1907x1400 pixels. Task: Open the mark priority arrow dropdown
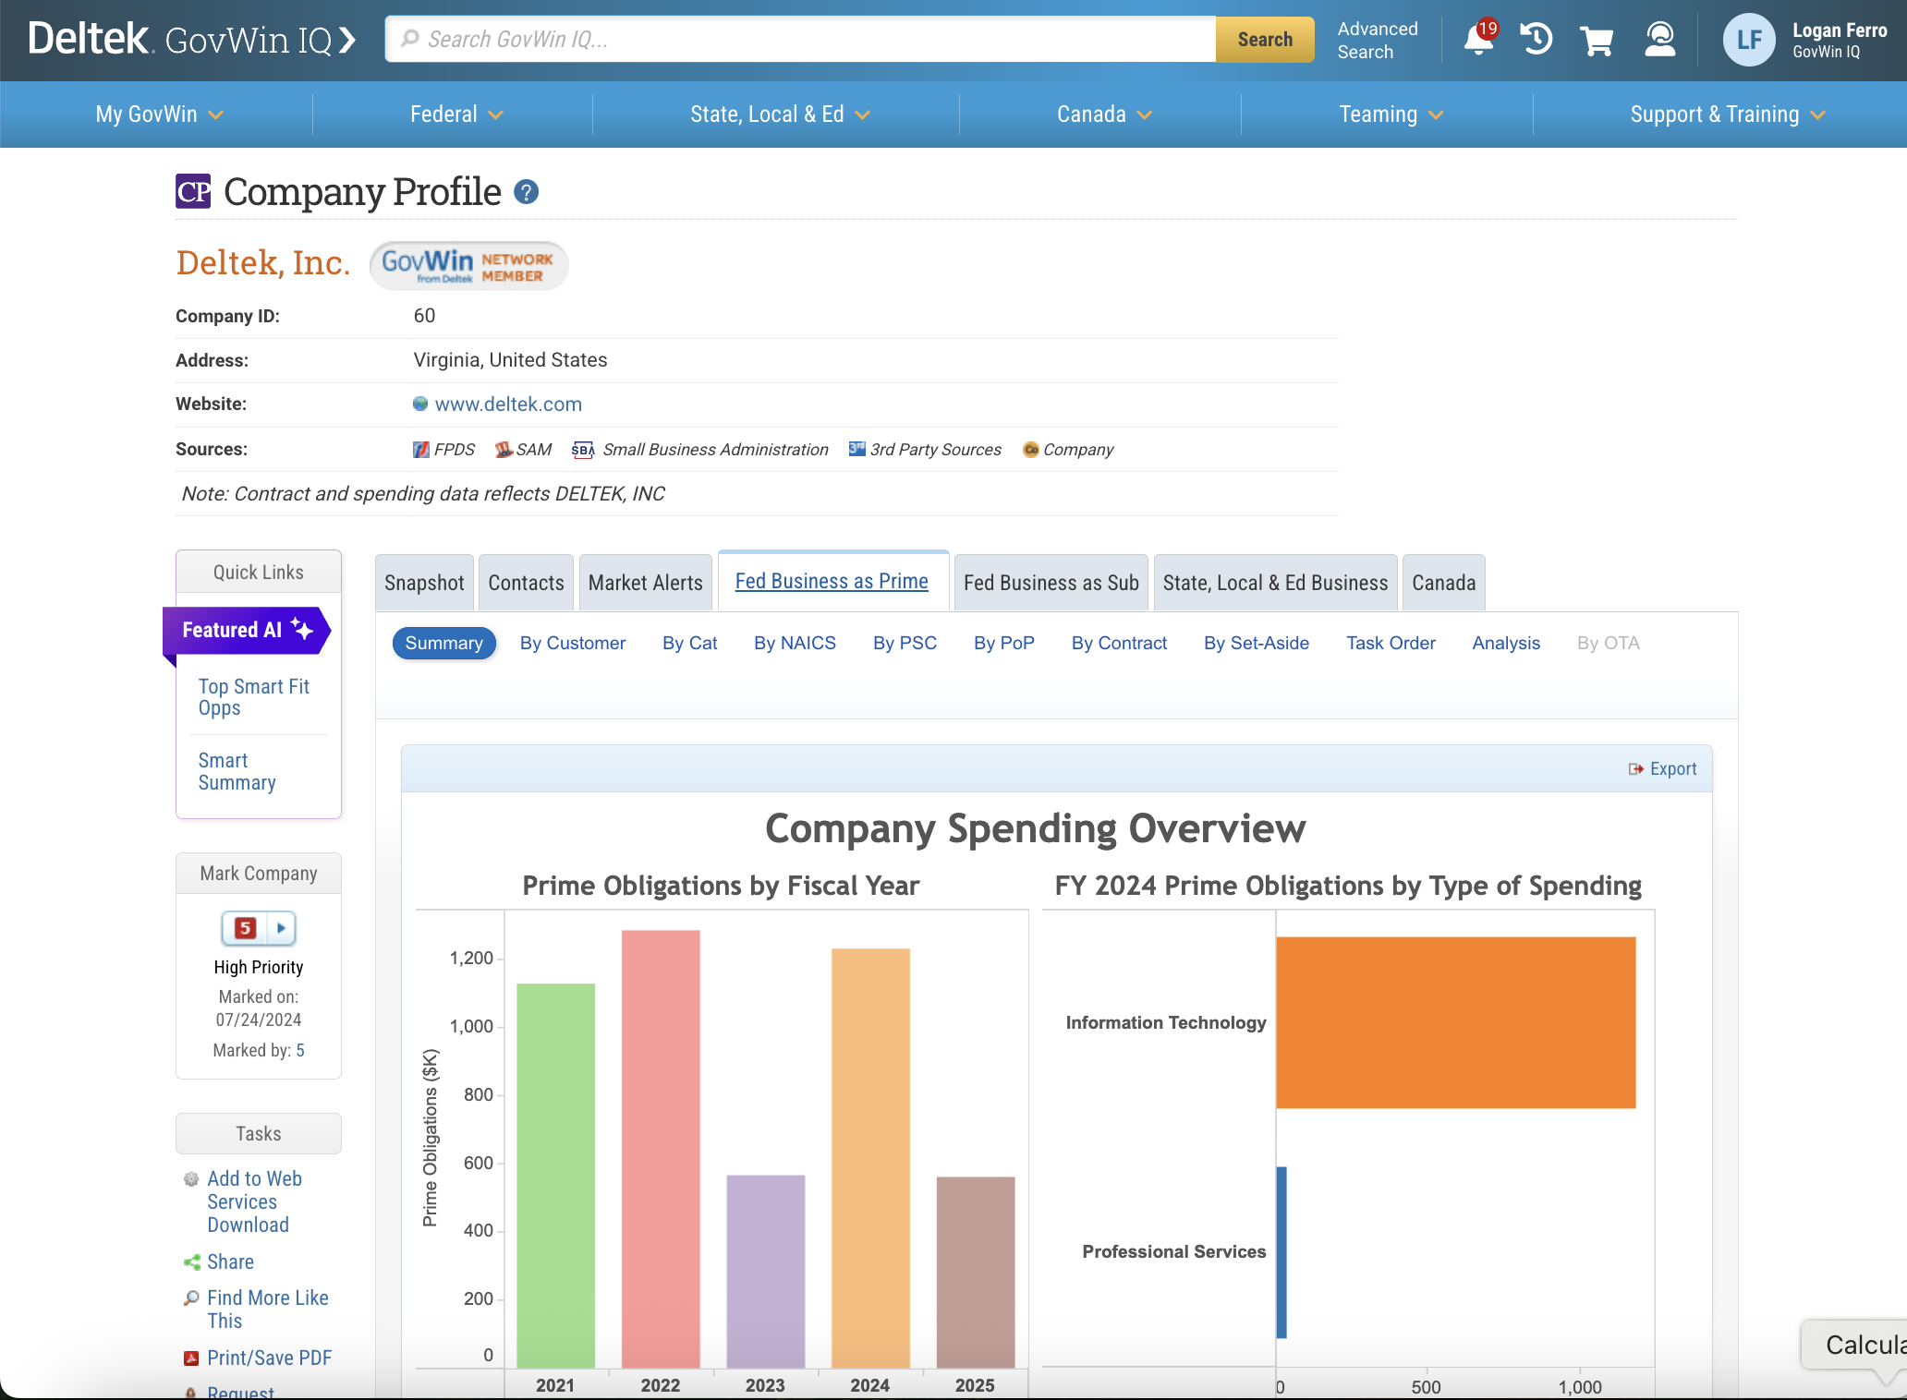click(x=282, y=928)
